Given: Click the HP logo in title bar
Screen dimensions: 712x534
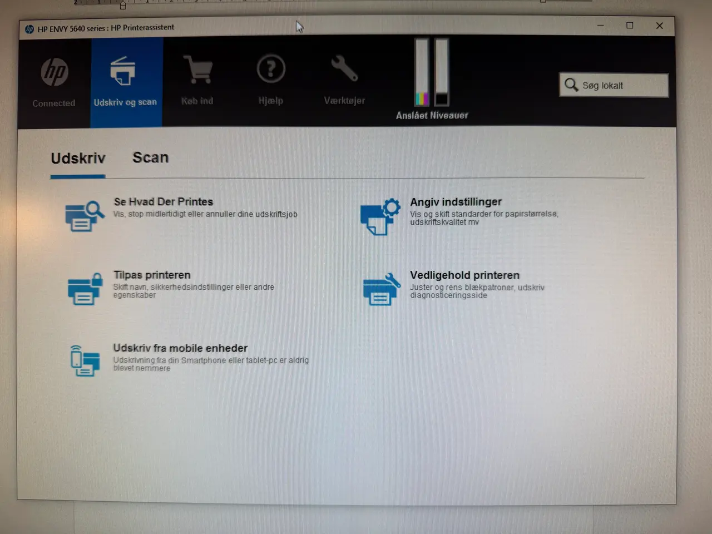Looking at the screenshot, I should pyautogui.click(x=29, y=29).
